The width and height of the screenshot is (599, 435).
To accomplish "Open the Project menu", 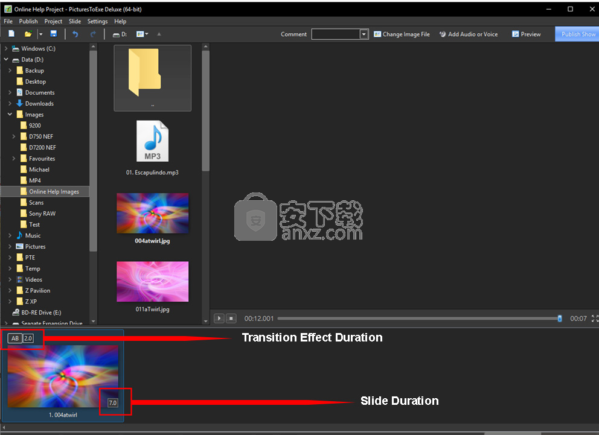I will coord(53,21).
